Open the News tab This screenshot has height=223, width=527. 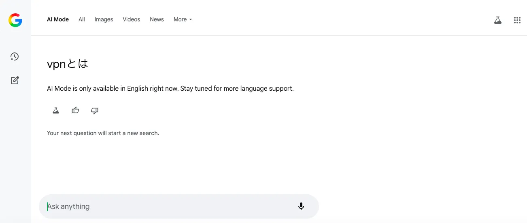pyautogui.click(x=157, y=19)
